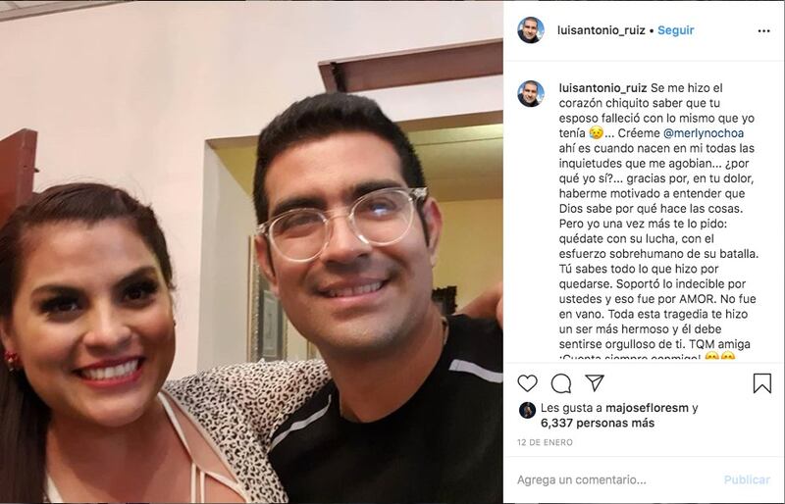
Task: Open the luisantonio_ruiz username in the header
Action: (601, 30)
